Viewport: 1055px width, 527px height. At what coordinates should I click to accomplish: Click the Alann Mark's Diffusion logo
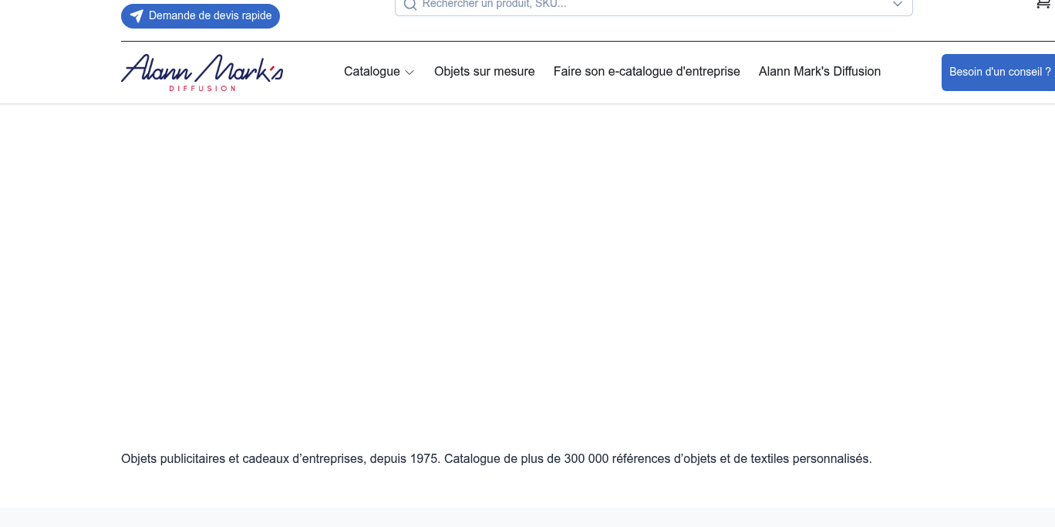pyautogui.click(x=202, y=73)
